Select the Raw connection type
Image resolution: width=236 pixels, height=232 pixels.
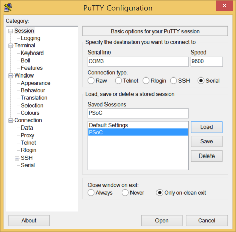click(91, 81)
